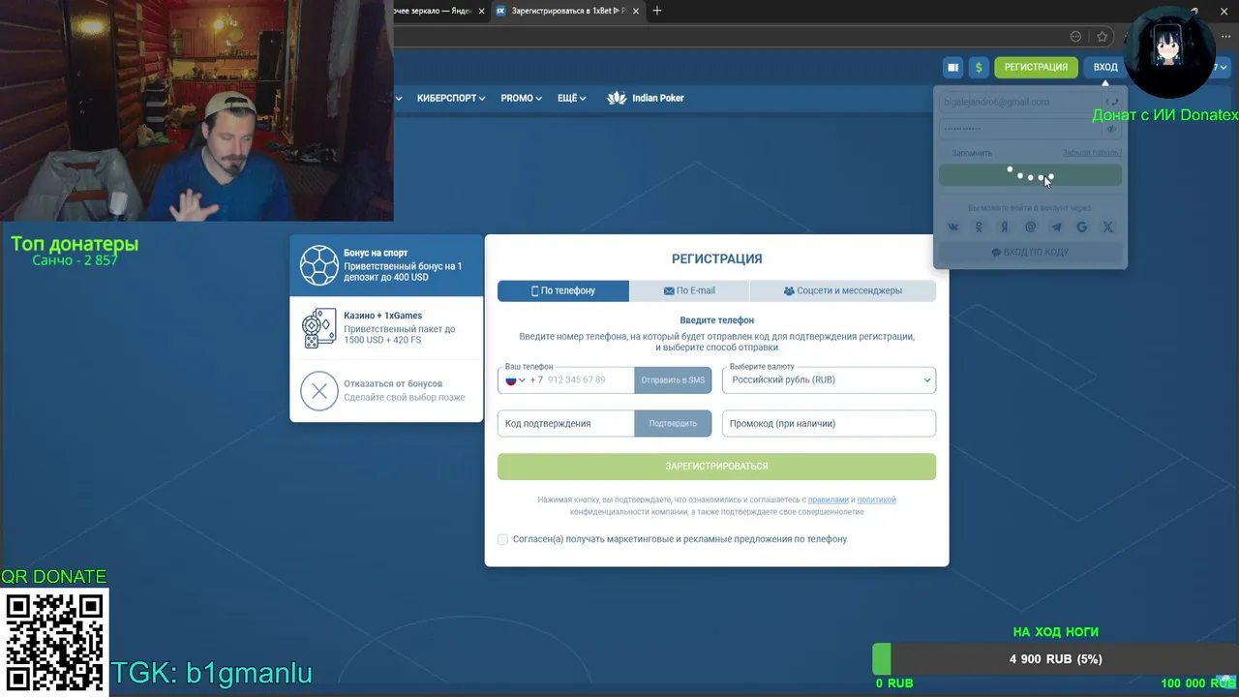The image size is (1239, 697).
Task: Tick the marketing offers consent checkbox
Action: click(x=502, y=539)
